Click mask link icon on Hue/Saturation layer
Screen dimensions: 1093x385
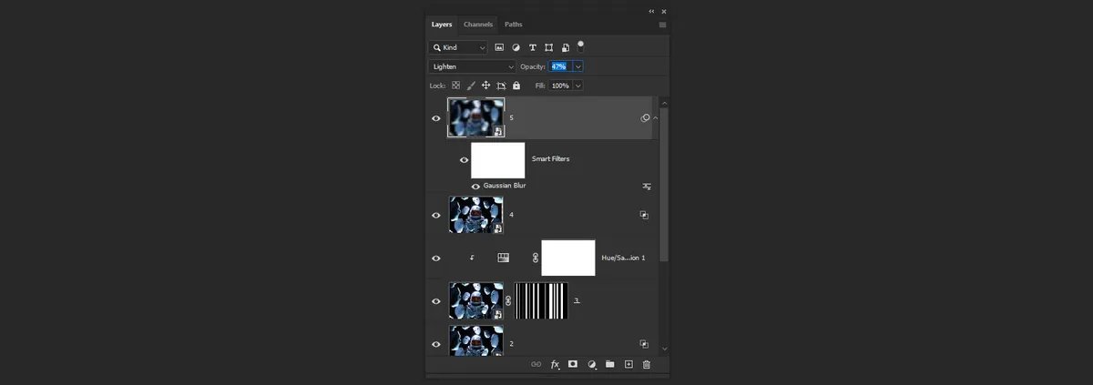[536, 258]
